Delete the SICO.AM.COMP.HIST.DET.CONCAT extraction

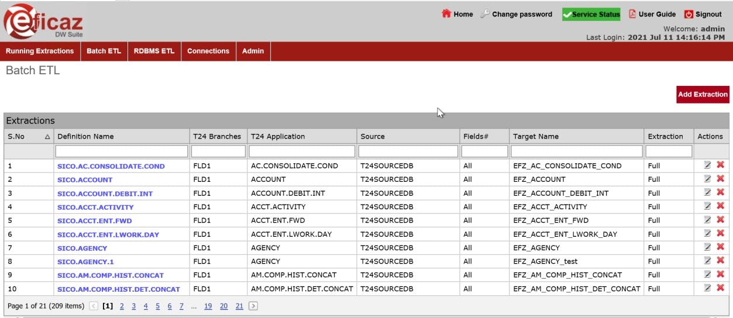tap(720, 288)
